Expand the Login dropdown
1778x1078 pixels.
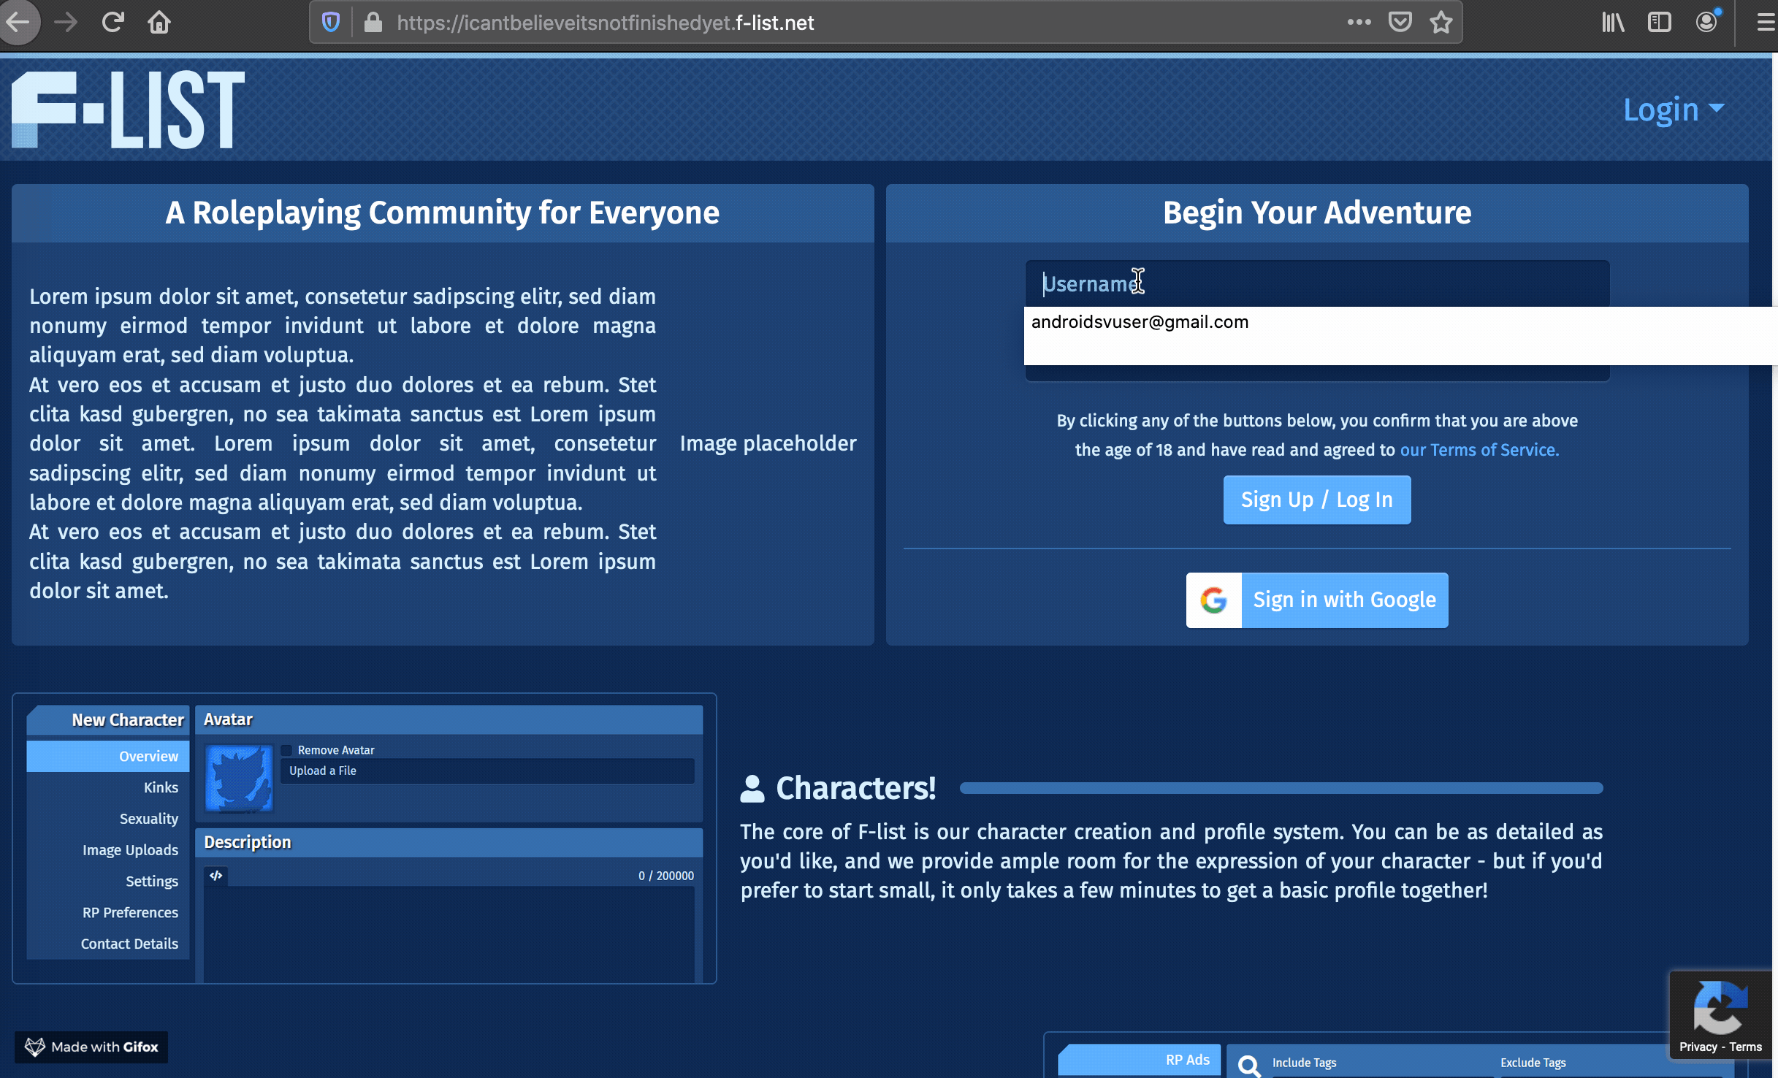pos(1673,110)
